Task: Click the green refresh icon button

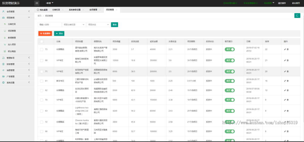Action: (297, 16)
